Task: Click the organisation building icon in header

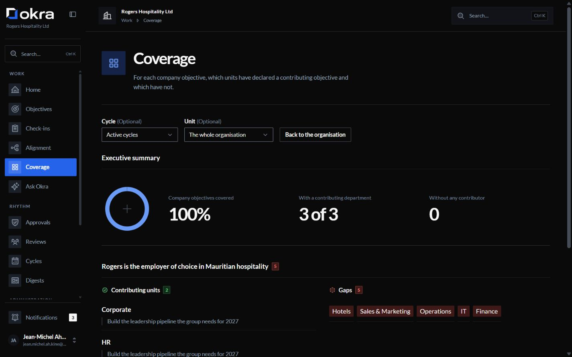Action: click(107, 16)
